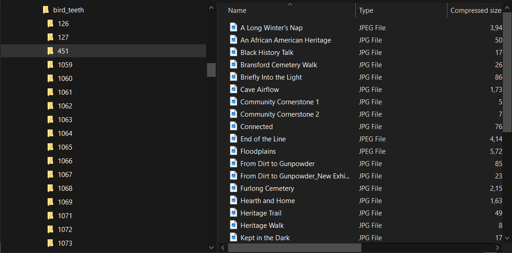
Task: Select the Heritage Trail file name
Action: point(261,213)
